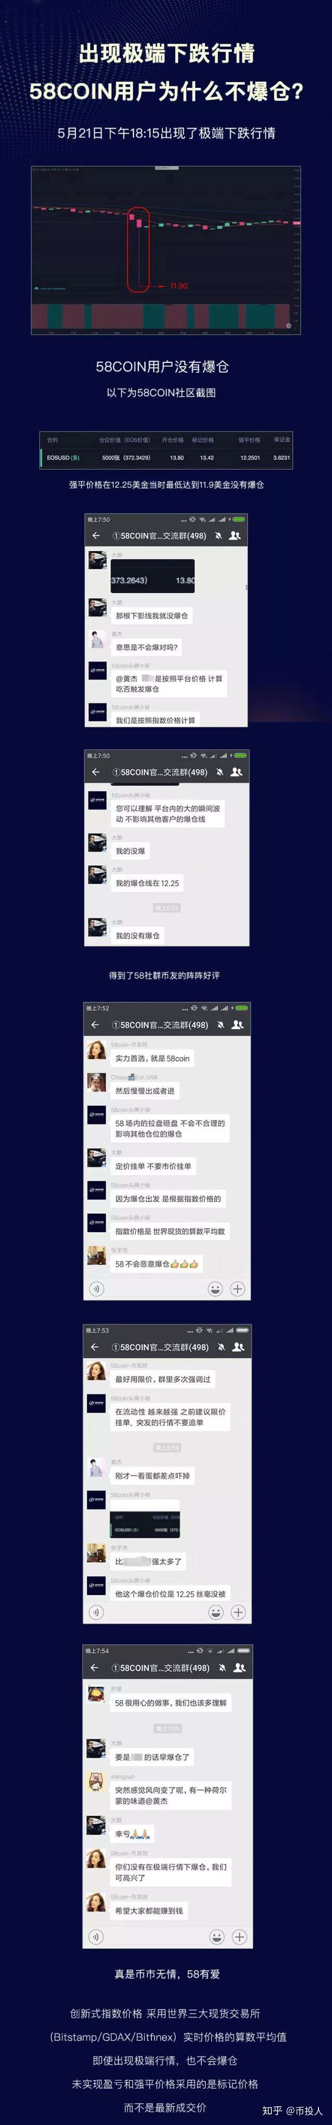Tap the back arrow in the 7:53 chat
The height and width of the screenshot is (2125, 332).
click(95, 1347)
